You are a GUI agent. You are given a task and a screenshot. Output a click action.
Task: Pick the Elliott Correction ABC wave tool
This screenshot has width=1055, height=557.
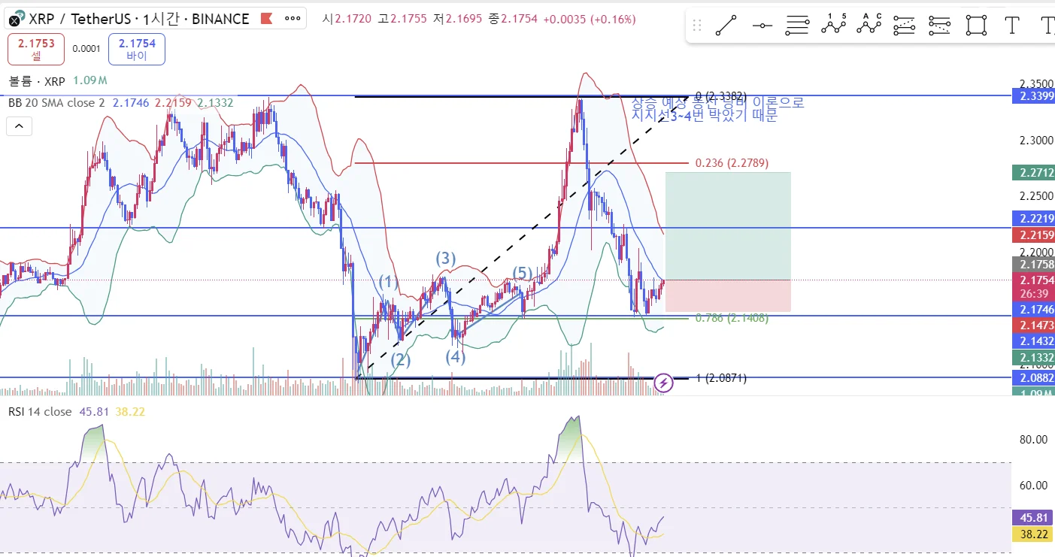(869, 26)
